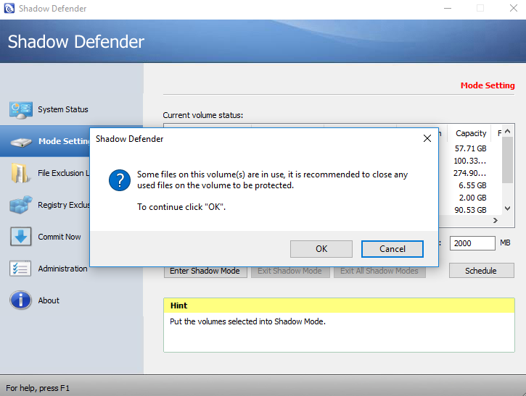Close the Shadow Defender dialog with X

click(x=427, y=138)
